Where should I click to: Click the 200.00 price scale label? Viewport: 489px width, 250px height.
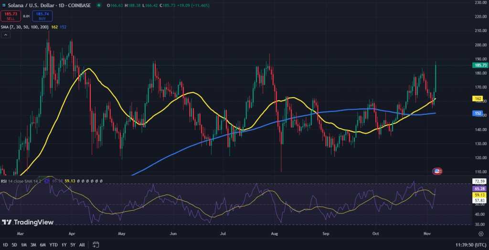(x=481, y=45)
